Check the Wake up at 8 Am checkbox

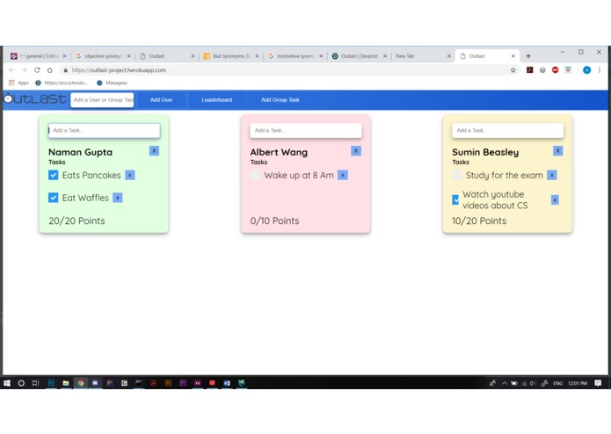coord(255,175)
